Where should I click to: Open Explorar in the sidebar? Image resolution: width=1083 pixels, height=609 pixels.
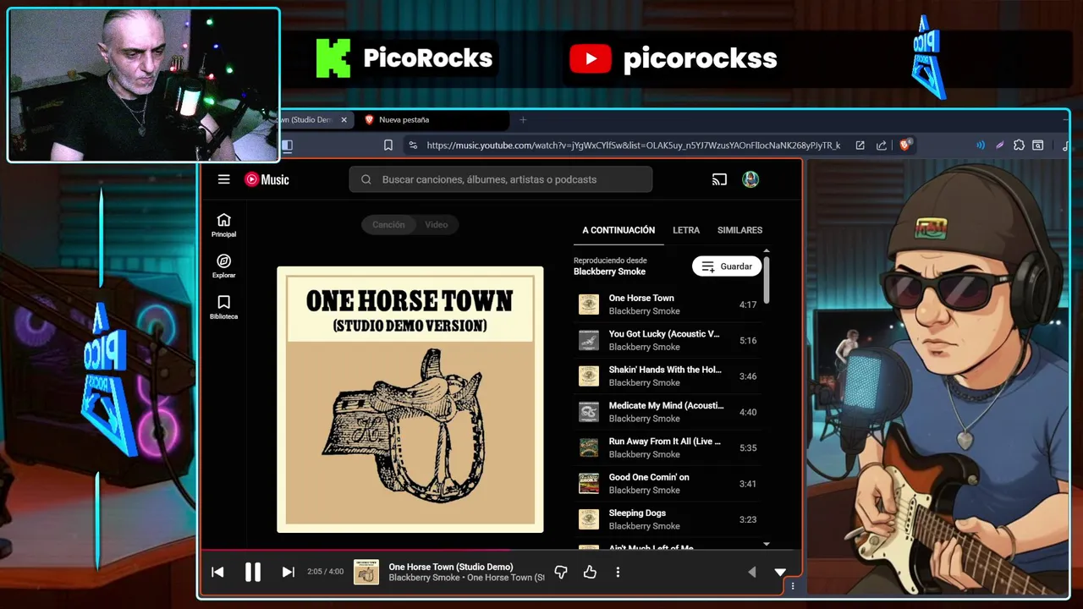(x=223, y=266)
